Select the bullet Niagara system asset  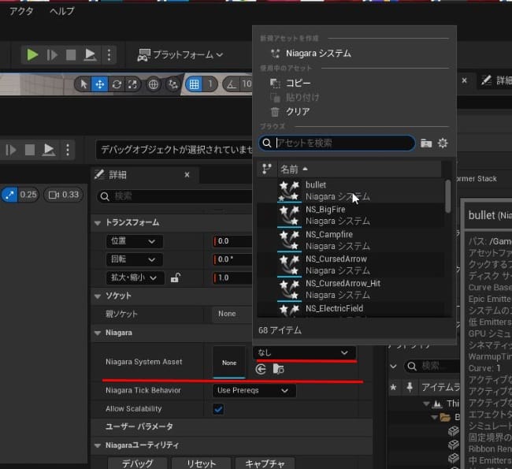point(351,191)
